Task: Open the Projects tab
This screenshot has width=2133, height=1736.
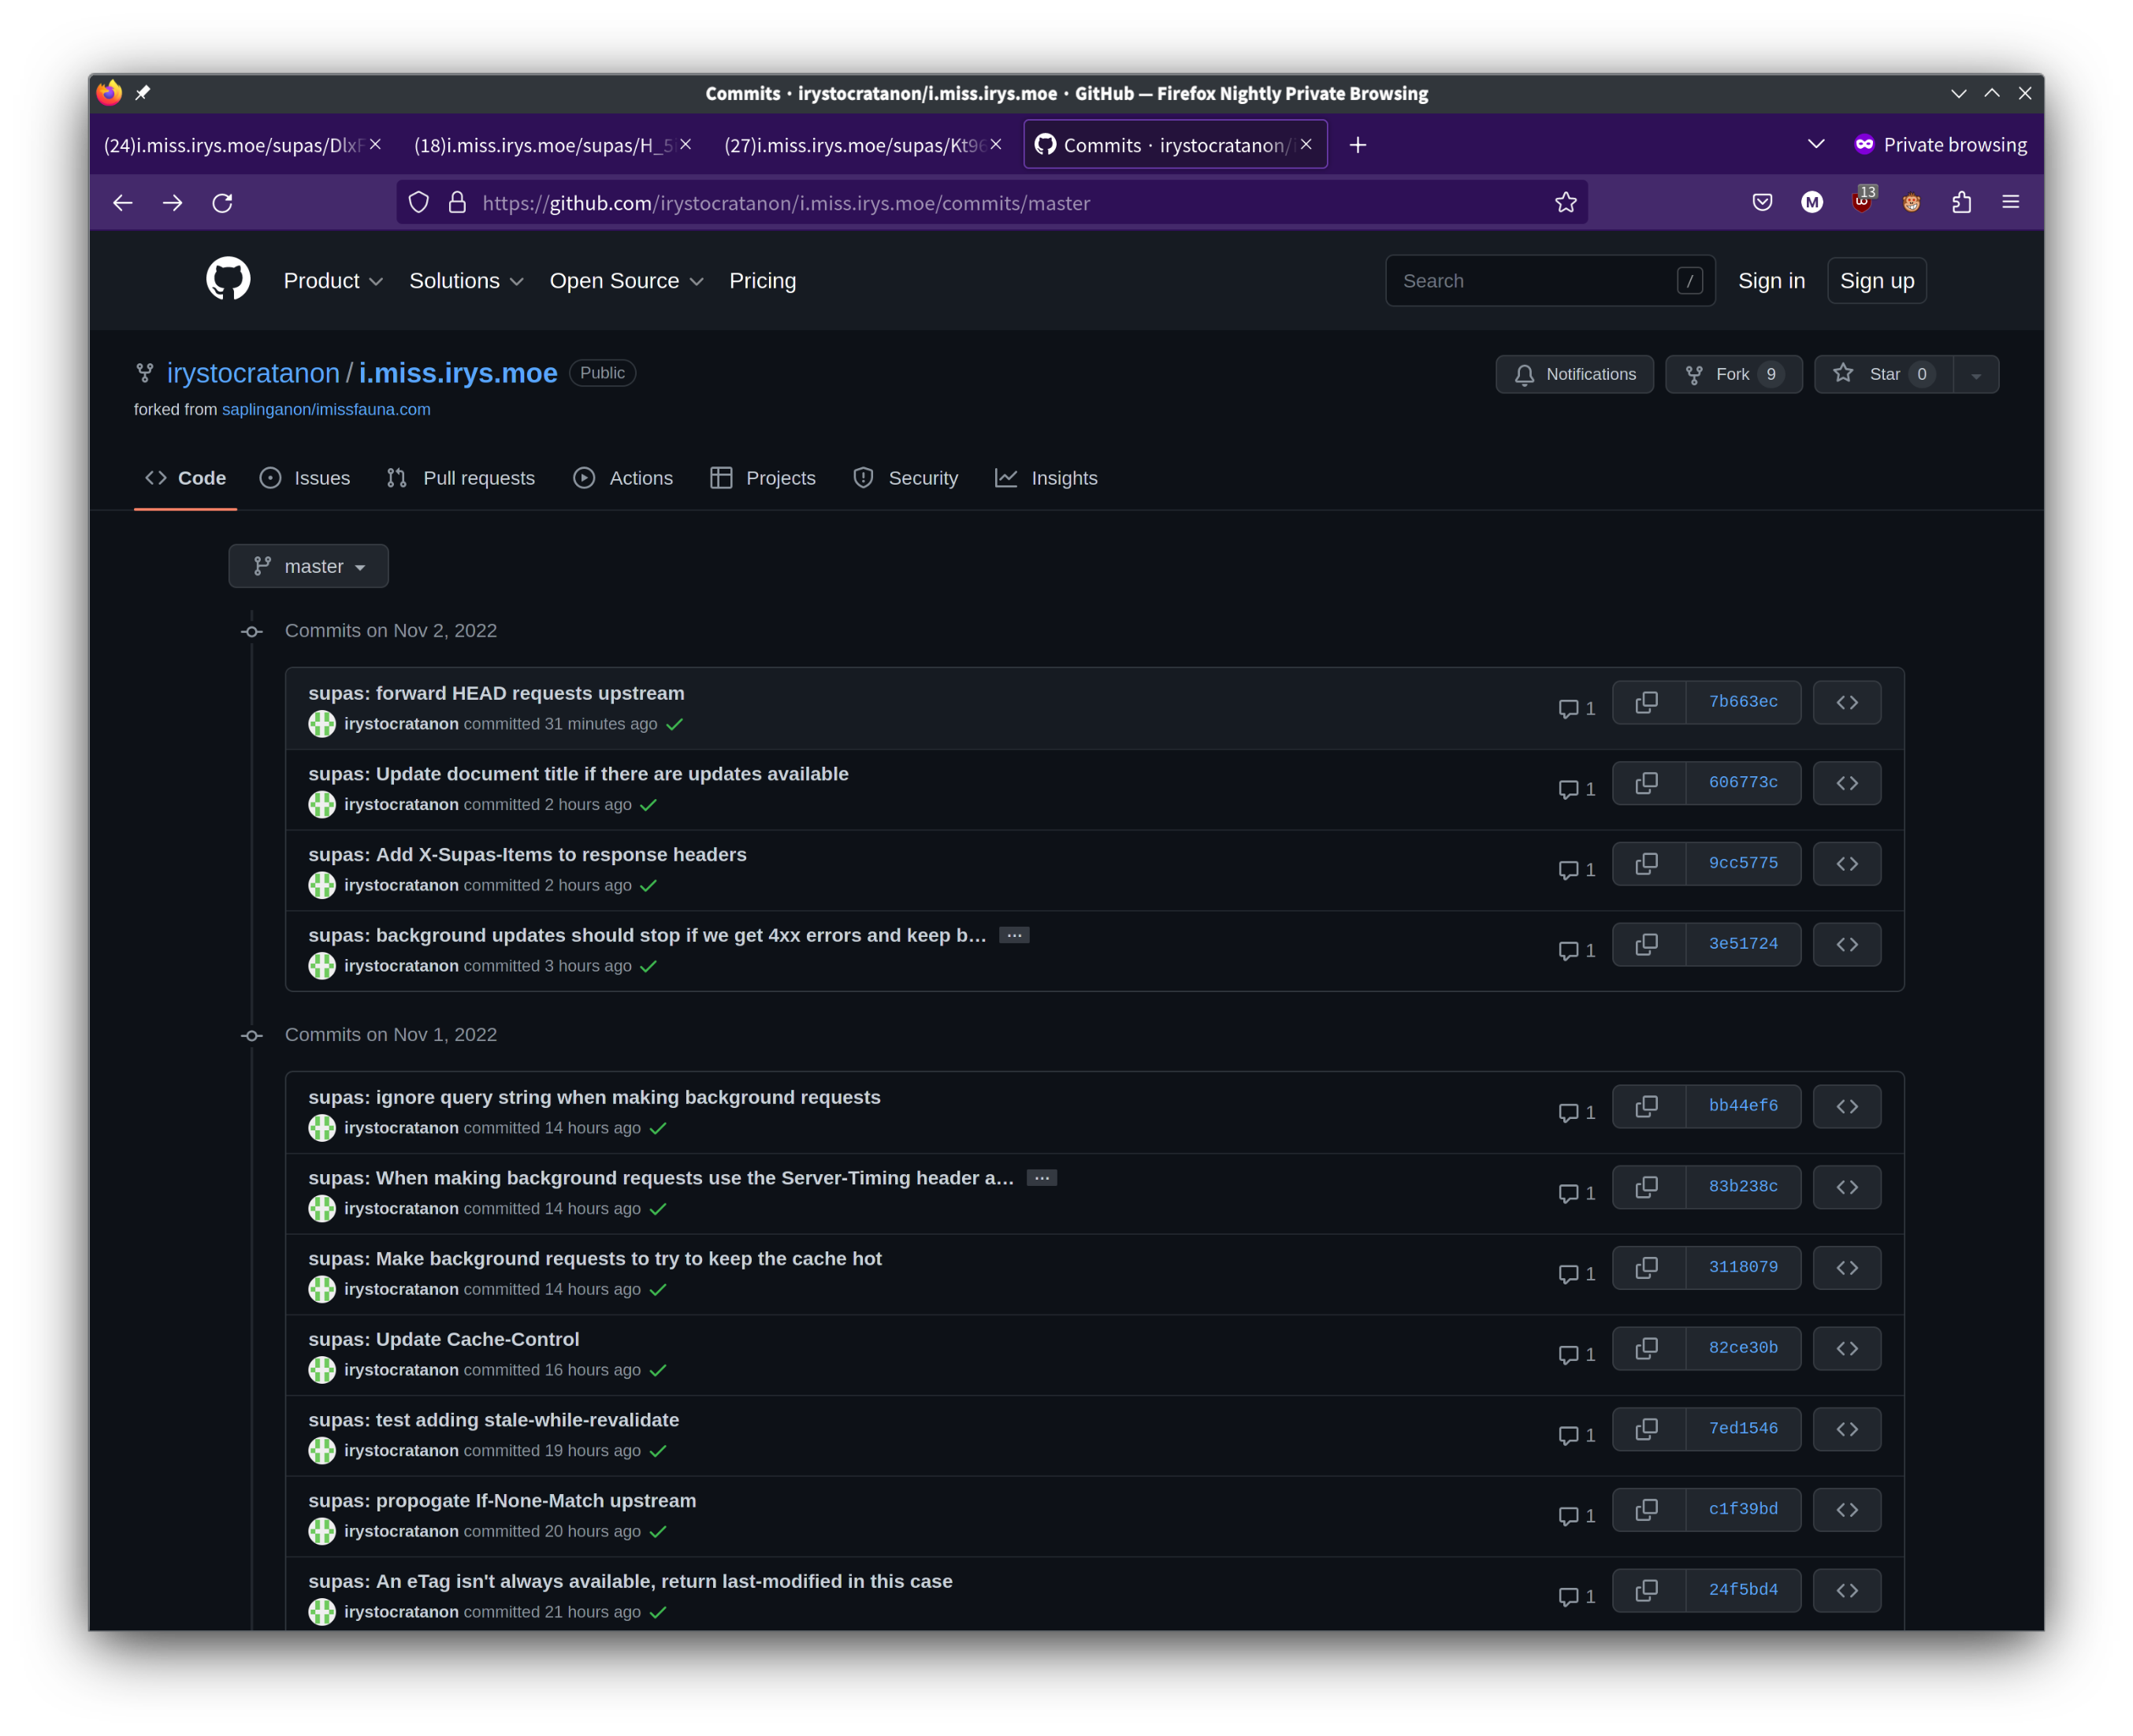Action: coord(763,478)
